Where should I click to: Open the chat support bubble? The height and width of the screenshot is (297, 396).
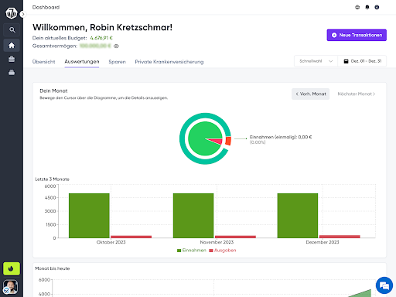(384, 285)
